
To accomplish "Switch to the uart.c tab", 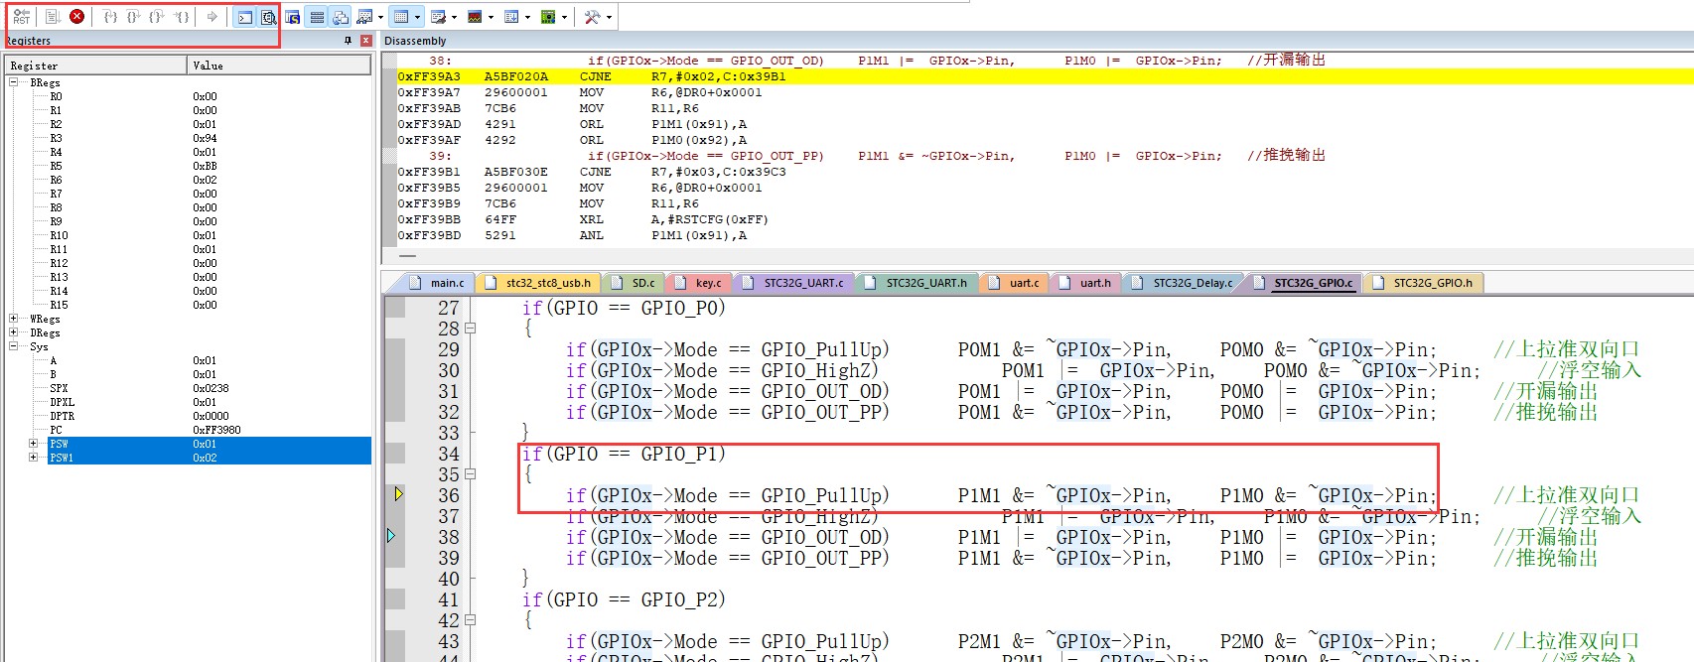I will 1015,283.
